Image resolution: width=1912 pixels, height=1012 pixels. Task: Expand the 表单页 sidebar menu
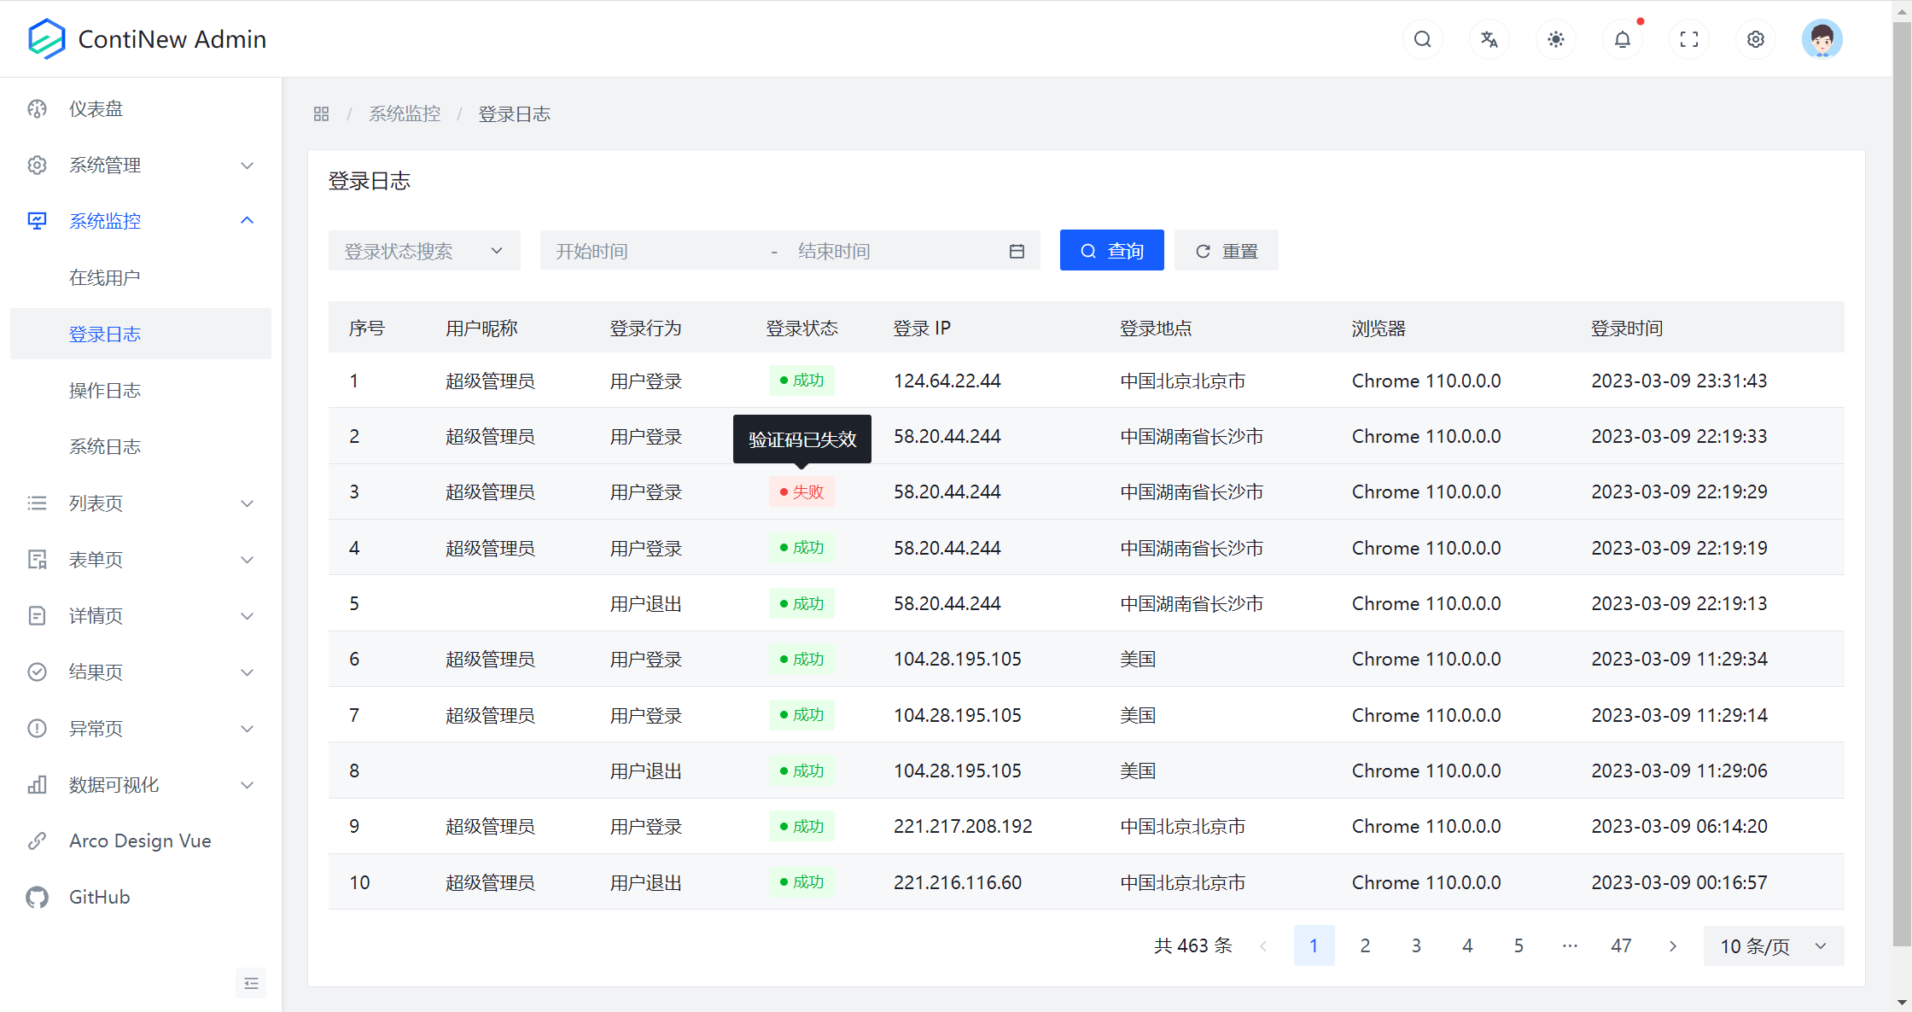pos(141,559)
